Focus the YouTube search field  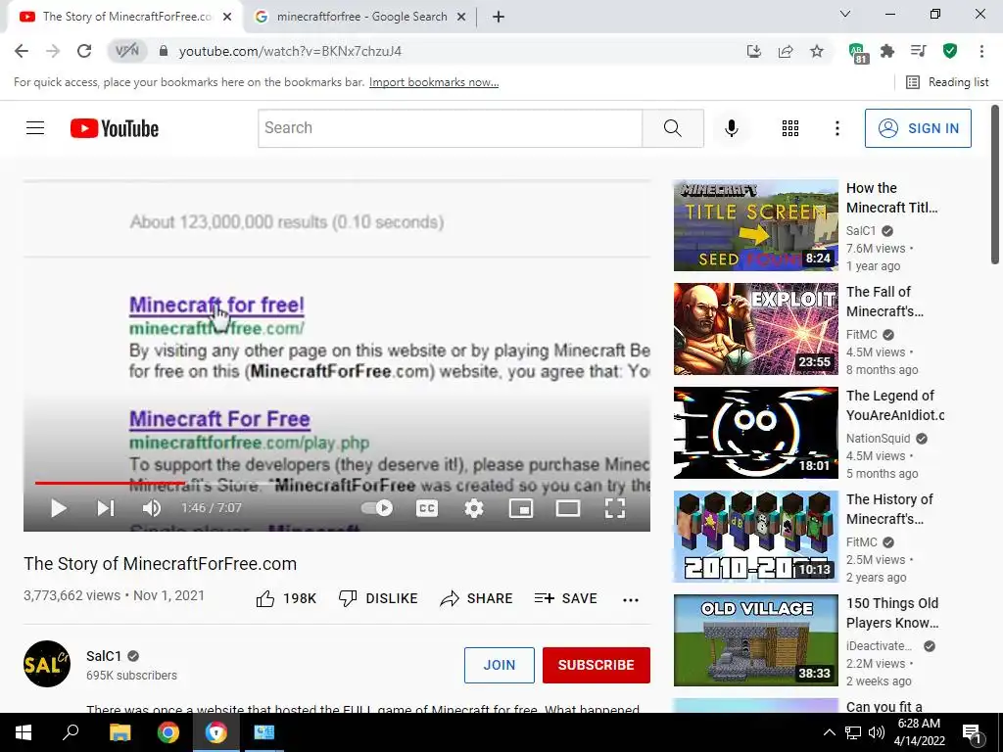[451, 128]
